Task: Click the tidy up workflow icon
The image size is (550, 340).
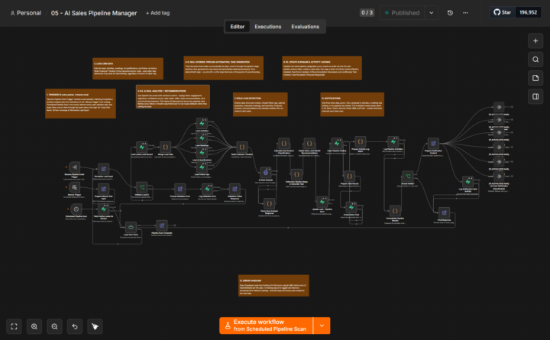Action: pos(95,326)
